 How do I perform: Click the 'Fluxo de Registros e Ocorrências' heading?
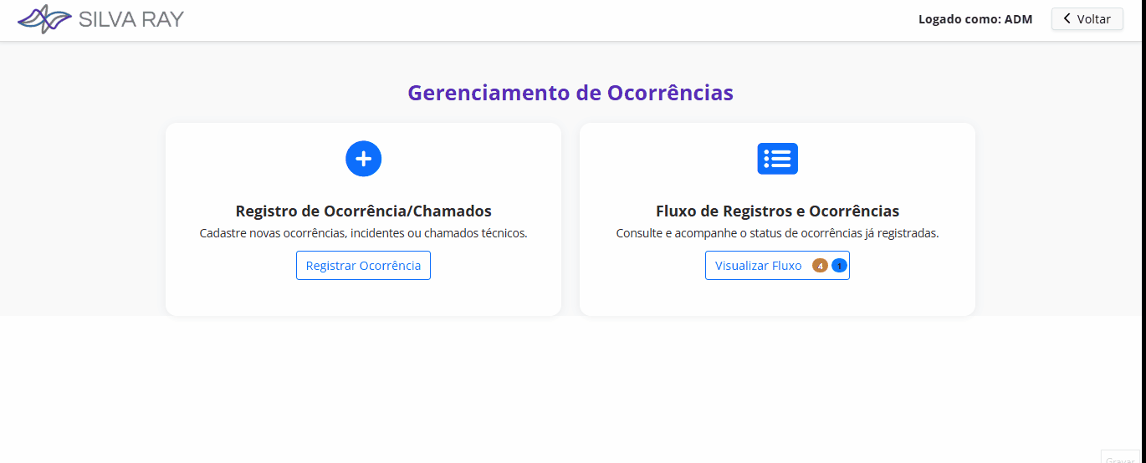pyautogui.click(x=777, y=211)
